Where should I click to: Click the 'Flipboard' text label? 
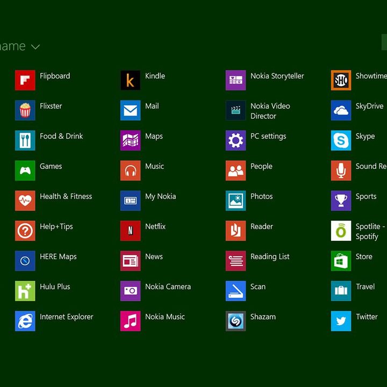click(55, 76)
